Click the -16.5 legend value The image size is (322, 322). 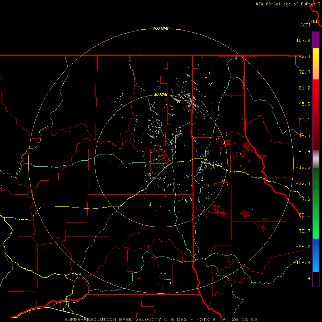[303, 167]
